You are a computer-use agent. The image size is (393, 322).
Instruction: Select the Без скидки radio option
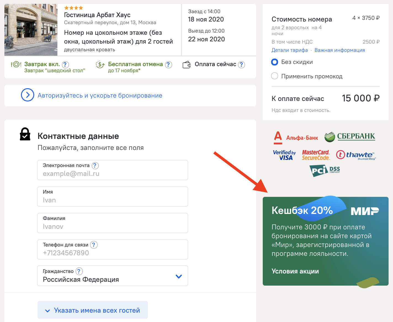(275, 62)
